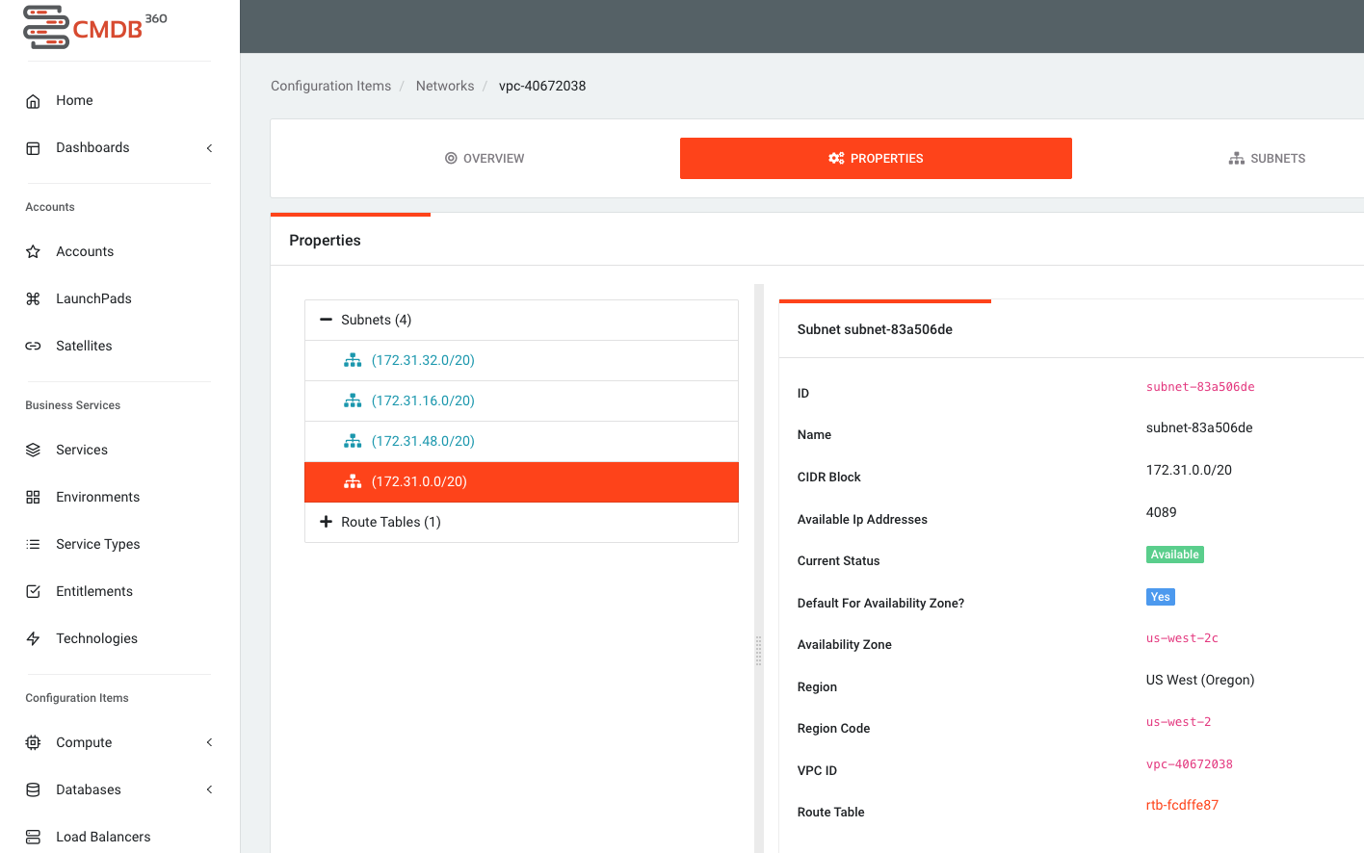Screen dimensions: 1364x853
Task: Click the network icon beside 172.31.32.0/20
Action: pos(353,360)
